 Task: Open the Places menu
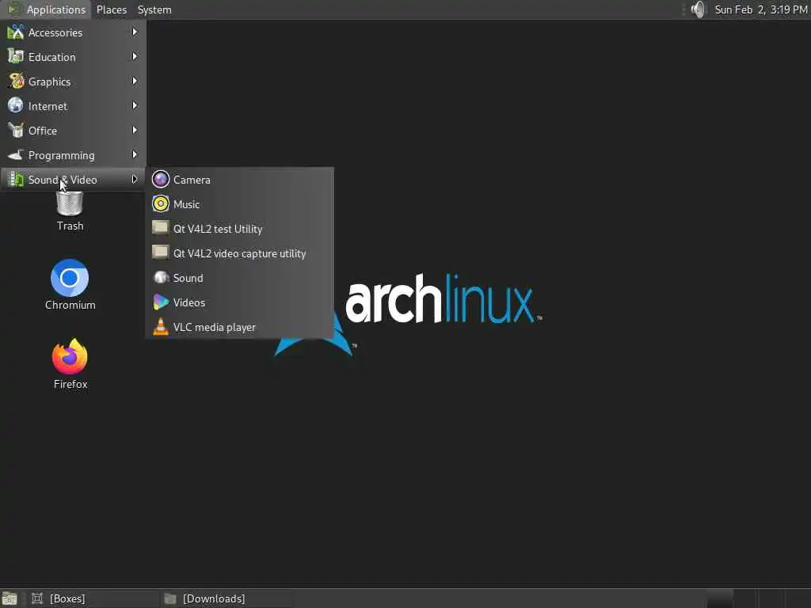coord(111,9)
